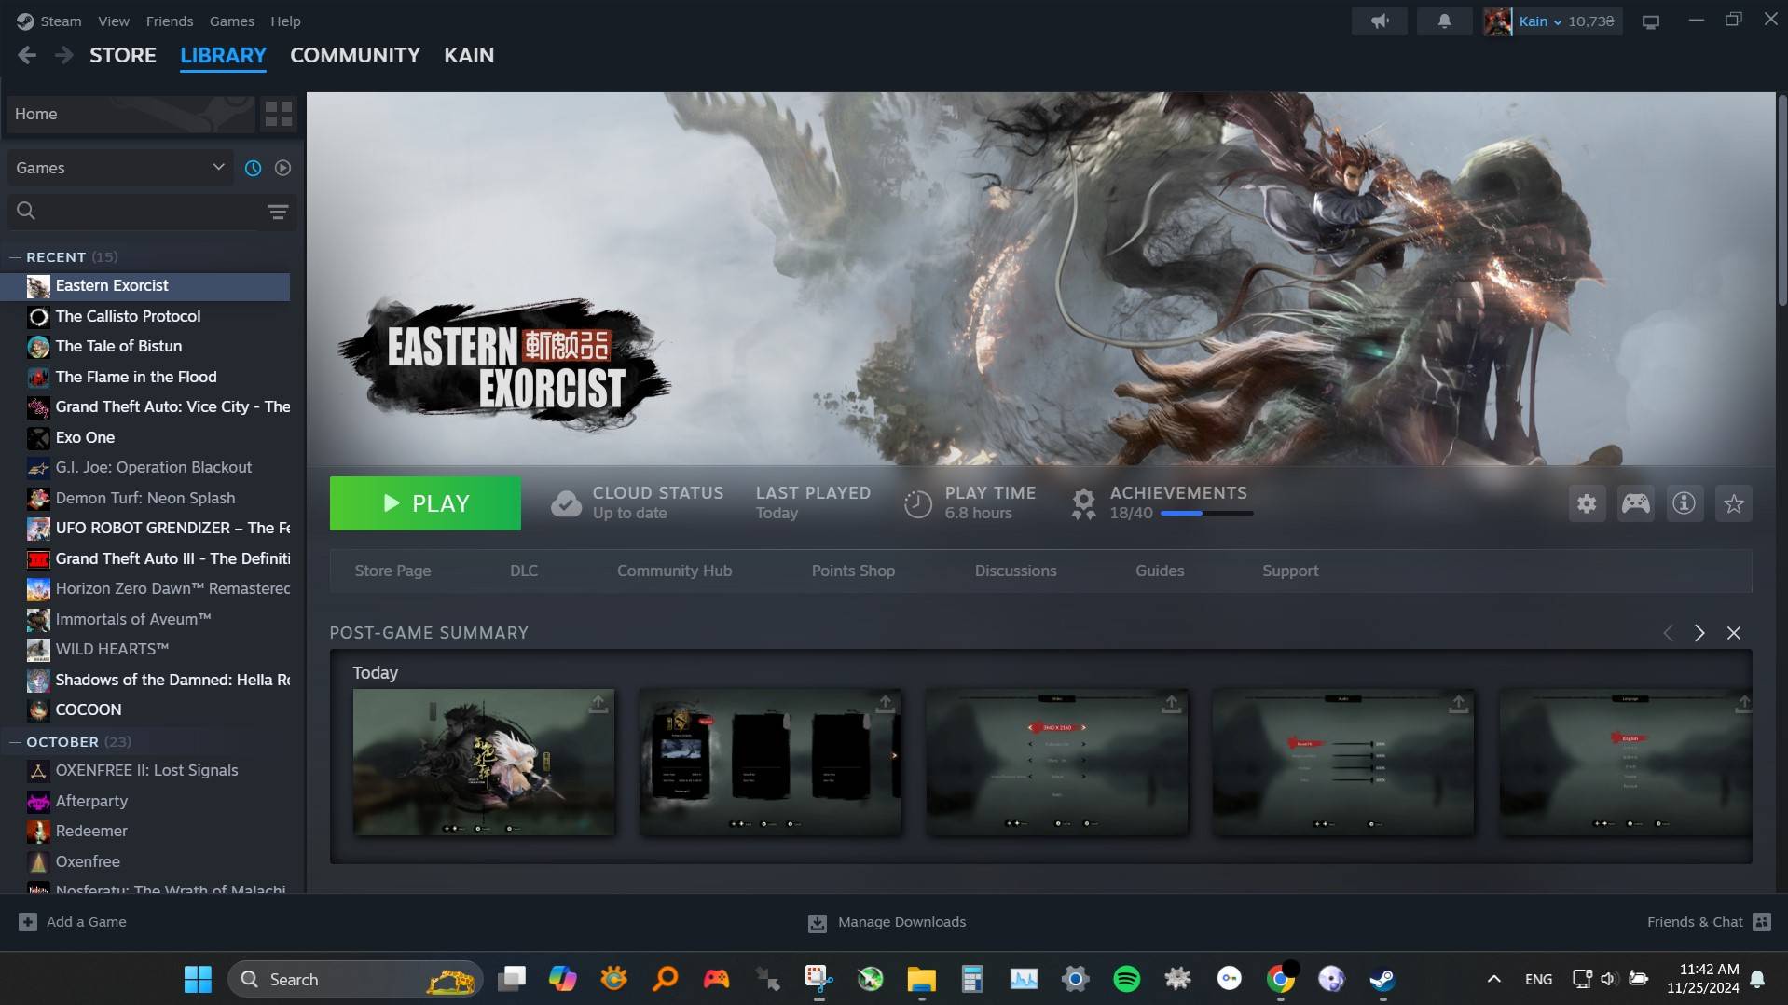Open Google Chrome from the taskbar

[1281, 979]
